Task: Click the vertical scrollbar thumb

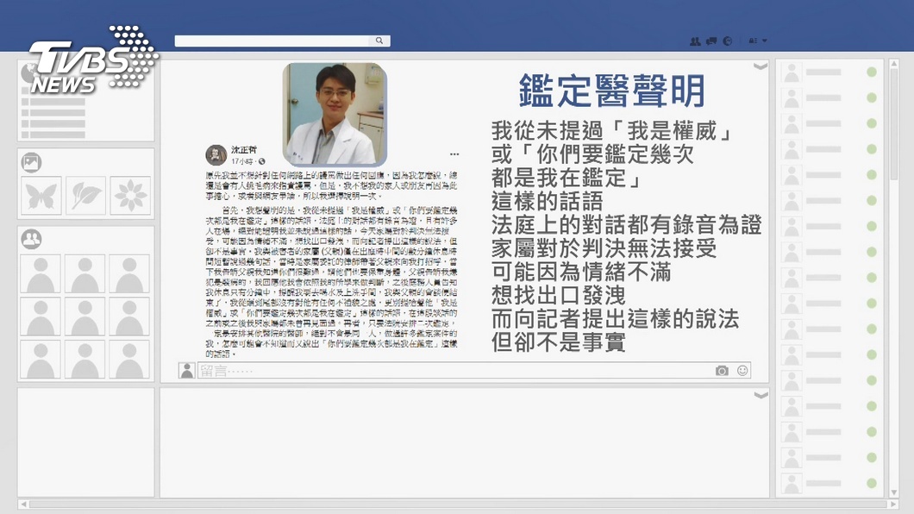Action: click(x=894, y=124)
